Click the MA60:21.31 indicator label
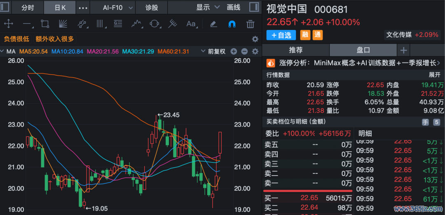The image size is (445, 215). pyautogui.click(x=173, y=51)
